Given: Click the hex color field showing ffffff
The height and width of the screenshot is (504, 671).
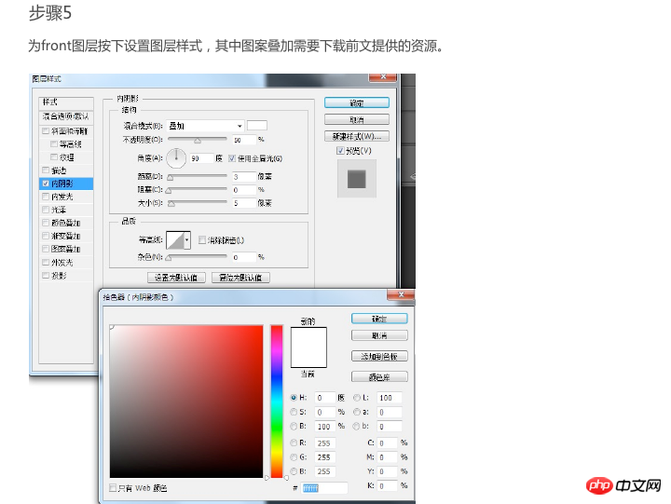Looking at the screenshot, I should [324, 488].
